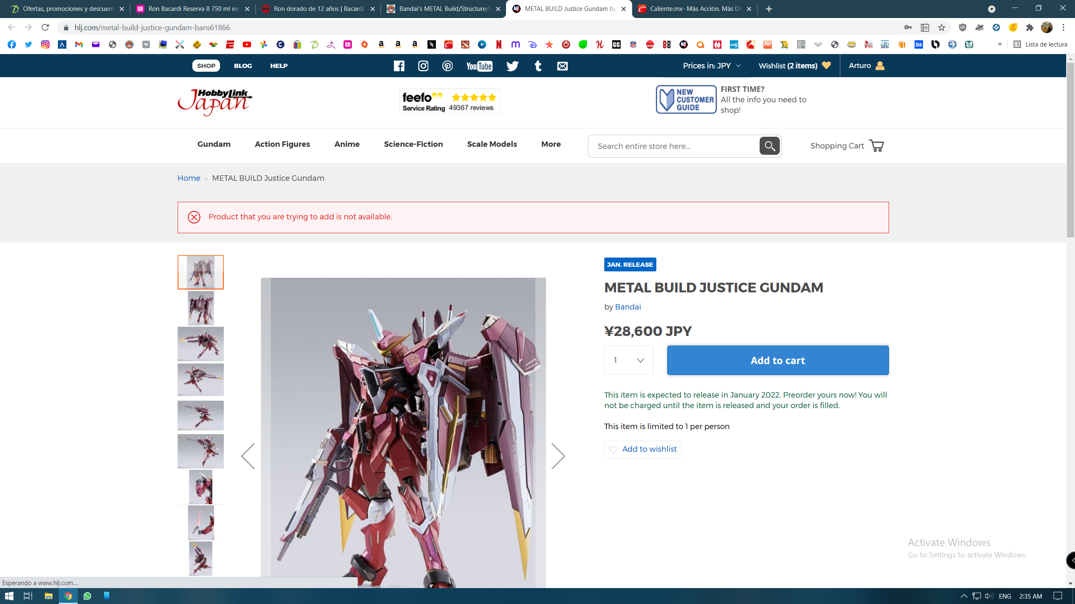1075x604 pixels.
Task: Click Add to wishlist button
Action: click(643, 450)
